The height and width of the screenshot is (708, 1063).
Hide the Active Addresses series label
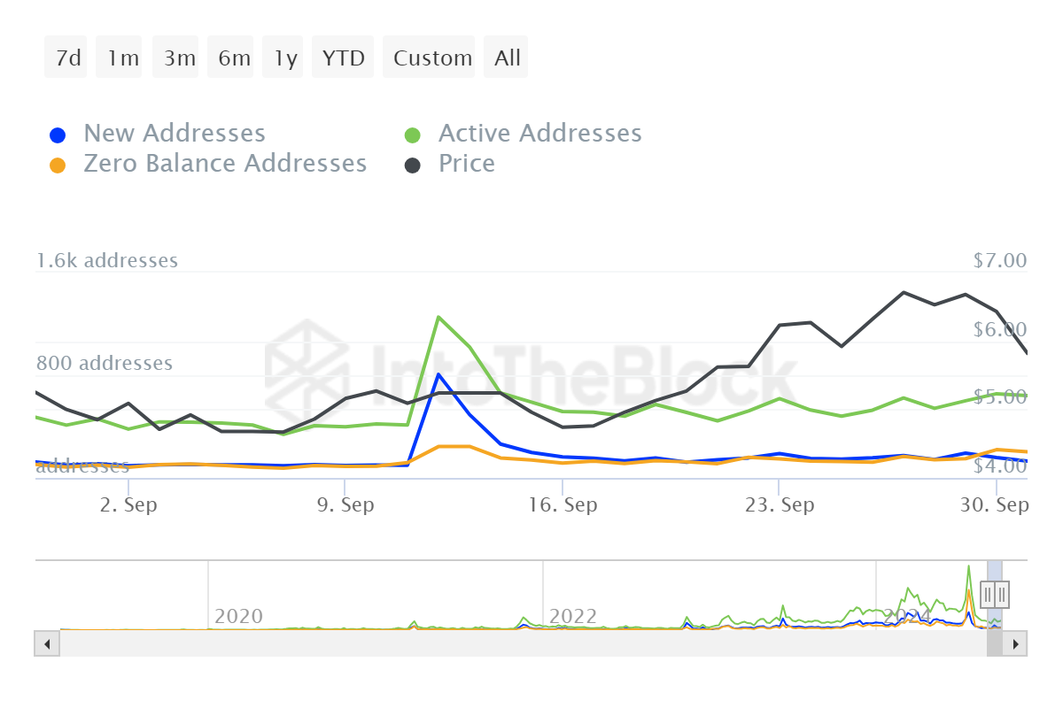coord(539,134)
